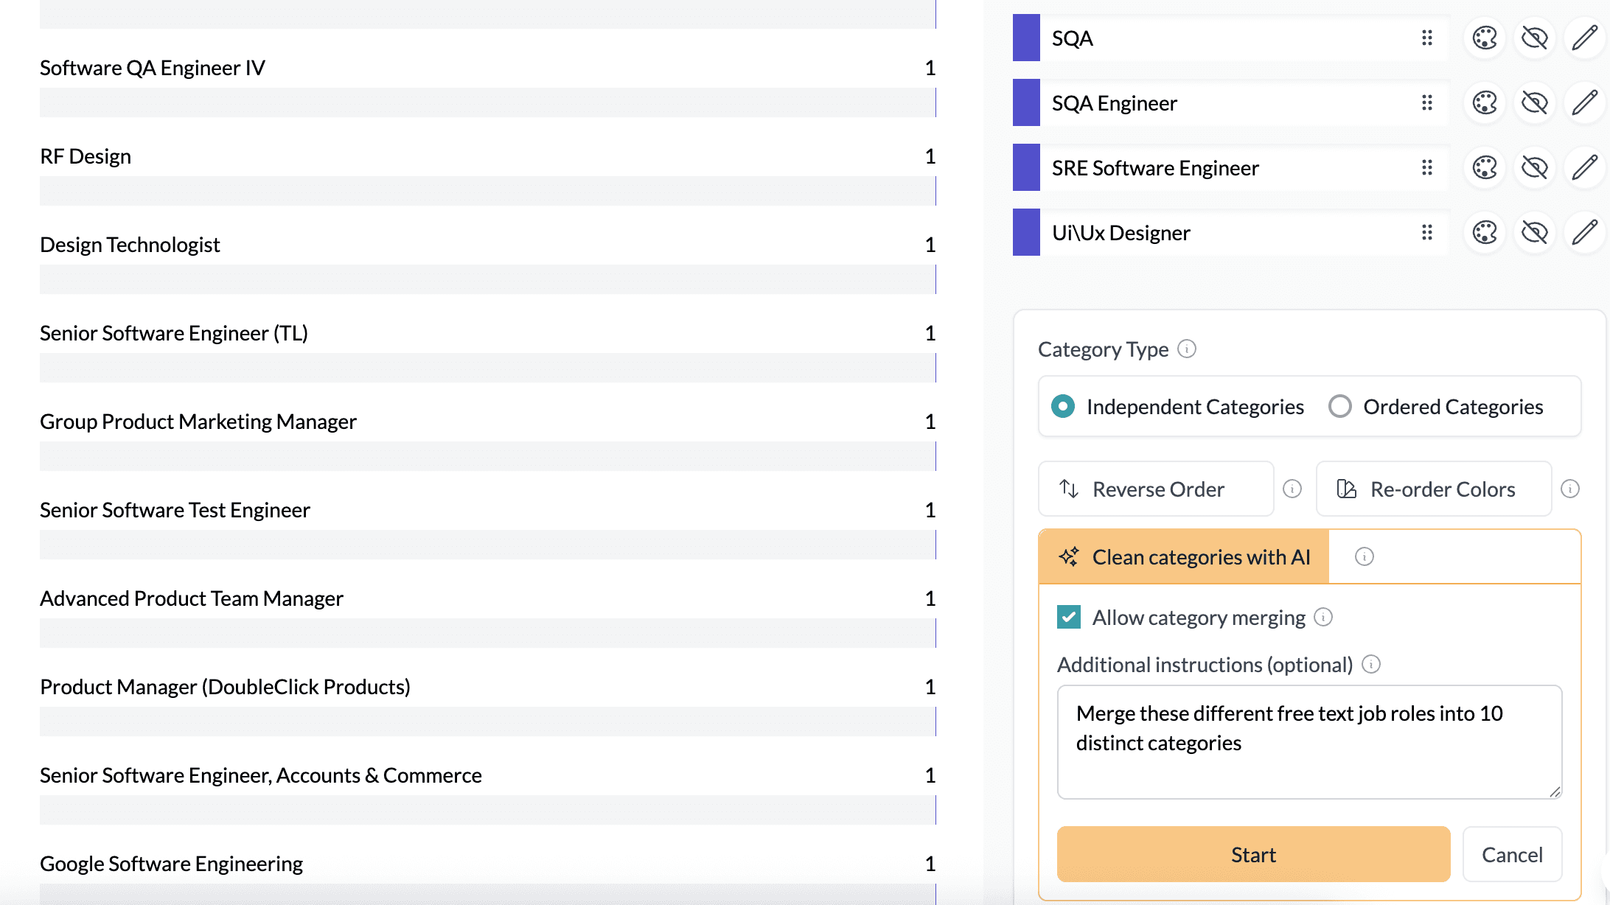Click the Additional instructions info icon
This screenshot has width=1610, height=905.
coord(1371,665)
